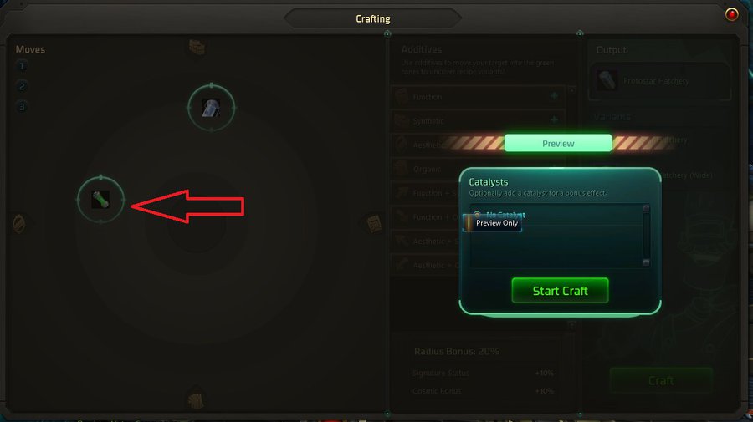
Task: Expand the Organic additives row
Action: click(x=478, y=169)
